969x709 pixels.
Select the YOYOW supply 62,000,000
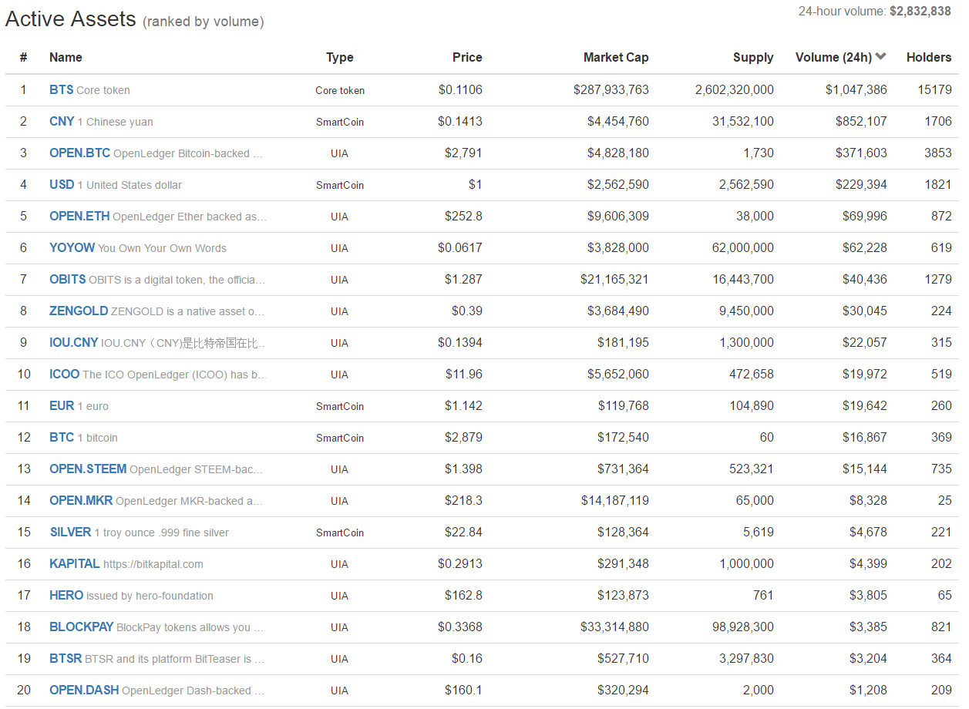coord(743,248)
